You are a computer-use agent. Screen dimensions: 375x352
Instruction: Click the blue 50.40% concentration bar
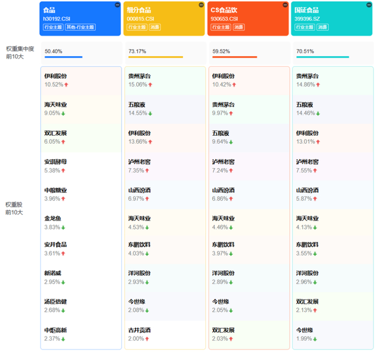coord(64,57)
